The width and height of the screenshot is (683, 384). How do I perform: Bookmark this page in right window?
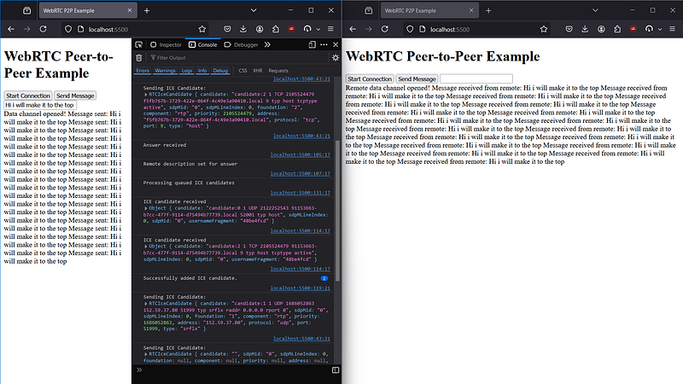click(x=544, y=29)
